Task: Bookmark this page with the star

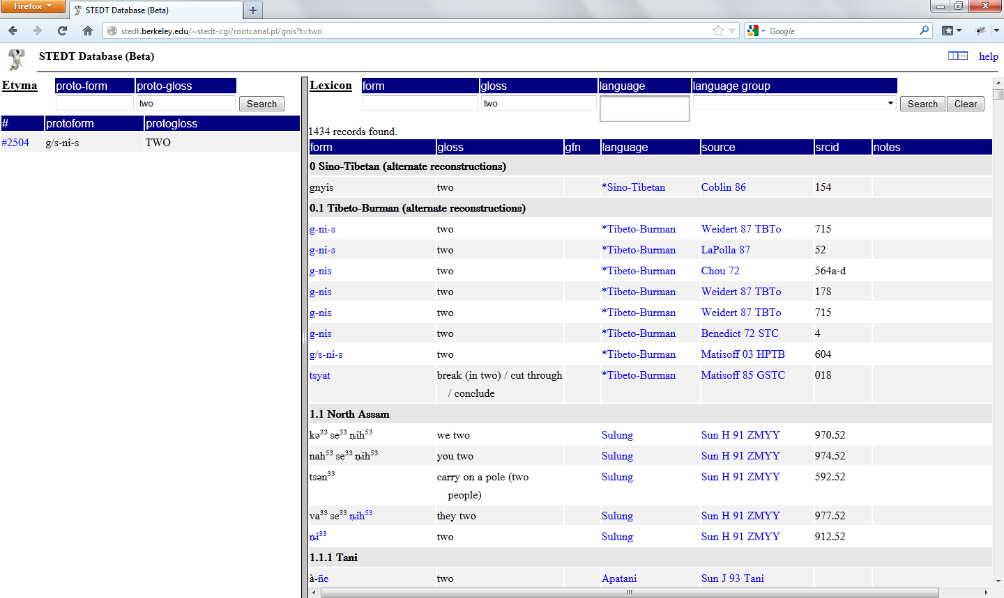Action: [717, 31]
